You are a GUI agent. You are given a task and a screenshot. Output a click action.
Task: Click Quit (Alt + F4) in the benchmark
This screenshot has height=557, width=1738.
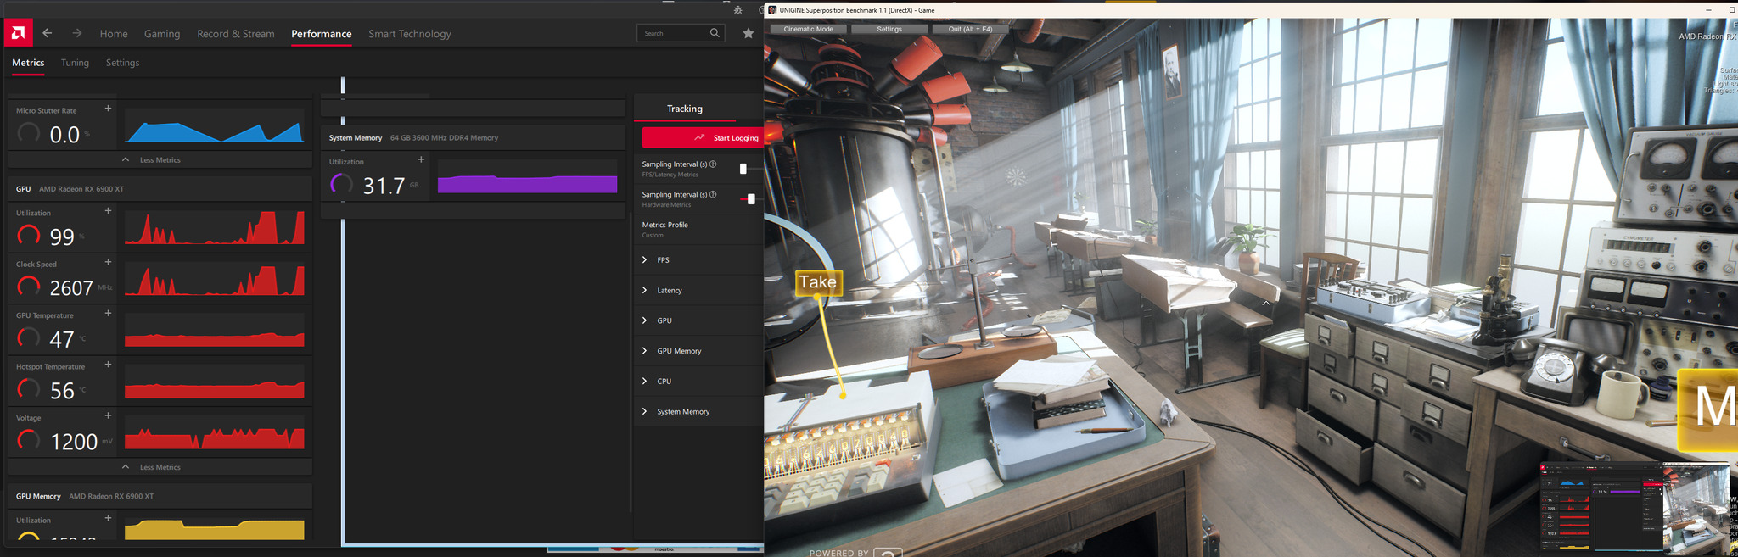point(970,29)
